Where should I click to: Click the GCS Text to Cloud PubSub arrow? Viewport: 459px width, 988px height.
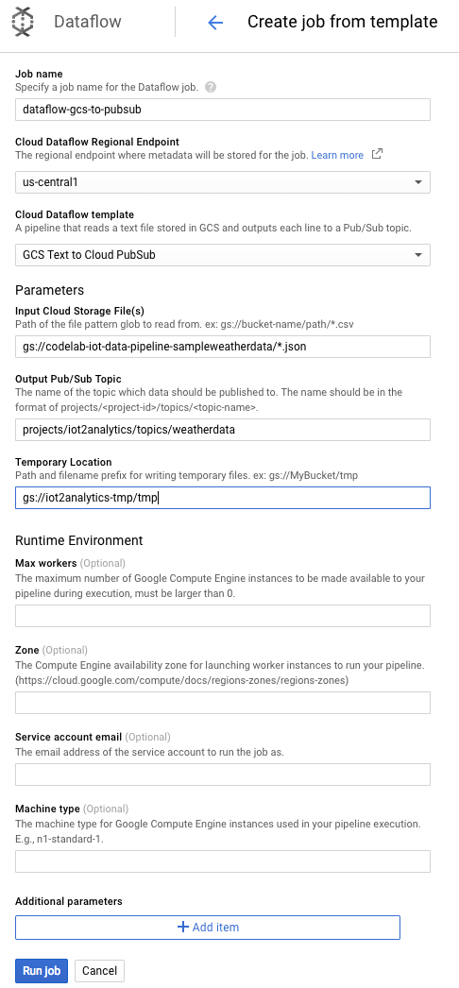click(x=418, y=255)
